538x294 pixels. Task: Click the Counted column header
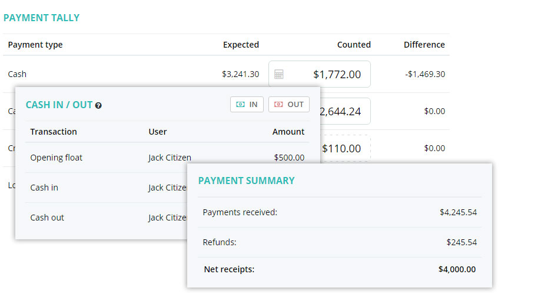(354, 45)
